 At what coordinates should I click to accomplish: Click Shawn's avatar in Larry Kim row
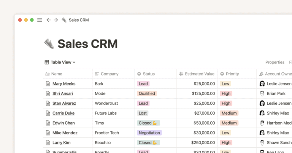coord(262,143)
